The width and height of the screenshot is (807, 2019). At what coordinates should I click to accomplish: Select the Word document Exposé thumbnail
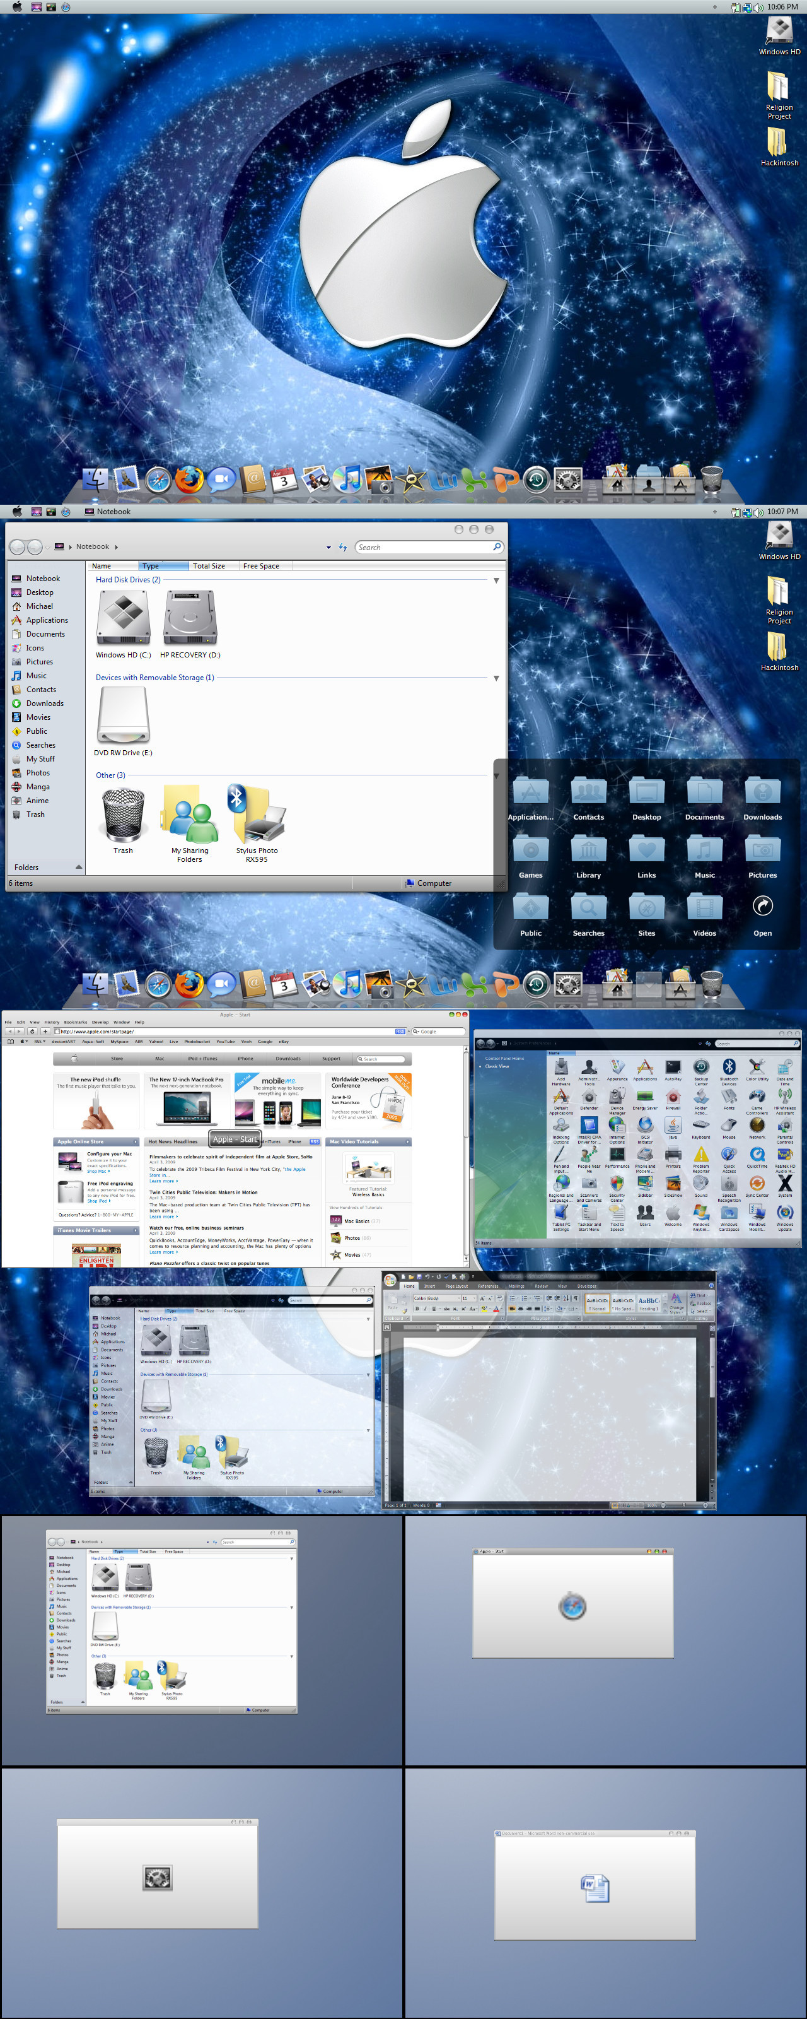[595, 1885]
